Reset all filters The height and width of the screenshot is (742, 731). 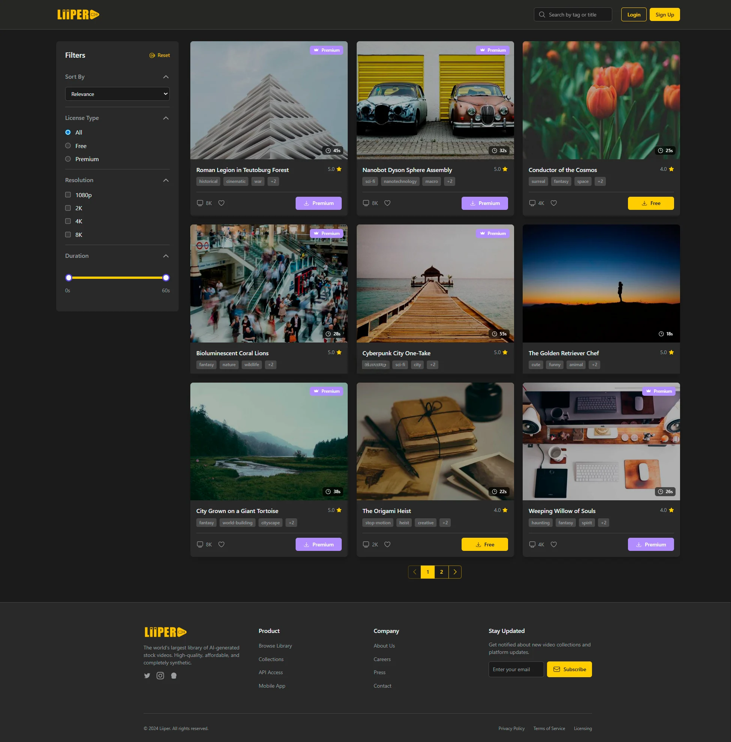[x=160, y=55]
